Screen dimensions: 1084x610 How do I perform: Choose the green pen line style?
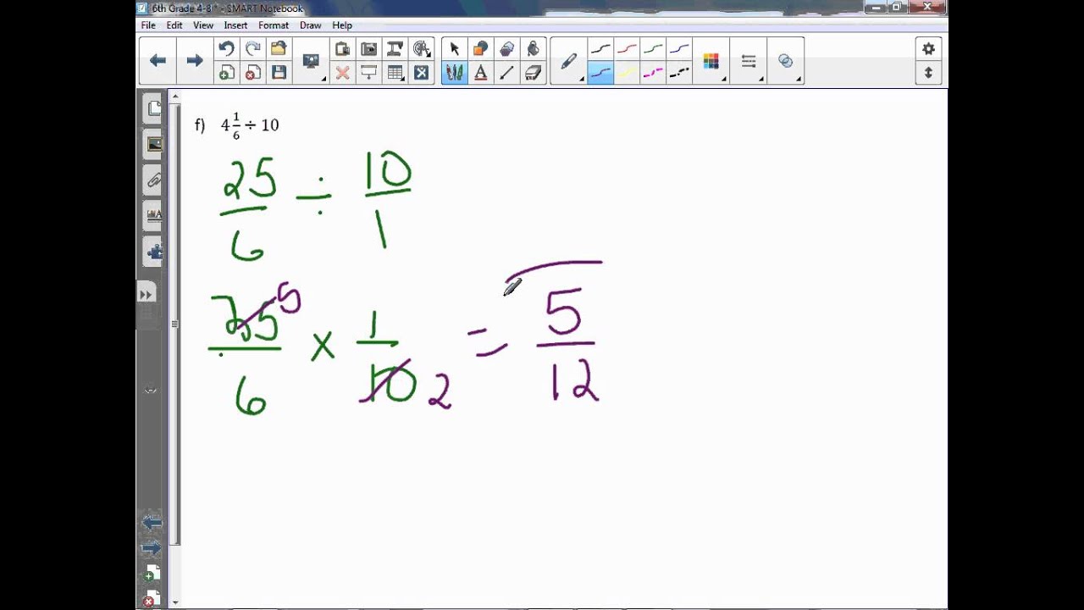[x=653, y=49]
